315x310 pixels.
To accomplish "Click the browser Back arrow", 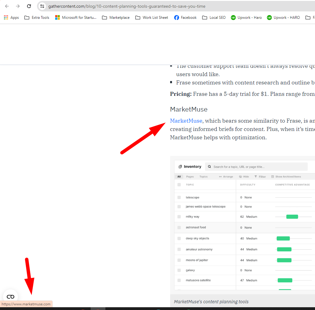I will pos(7,6).
